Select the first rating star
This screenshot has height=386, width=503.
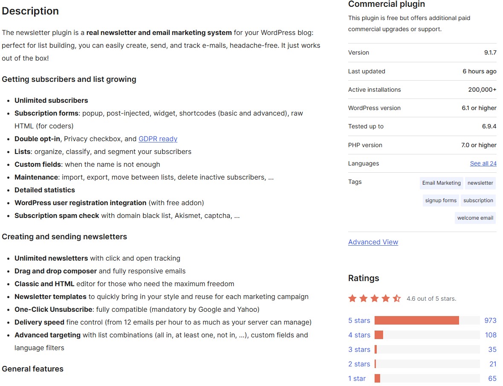353,298
